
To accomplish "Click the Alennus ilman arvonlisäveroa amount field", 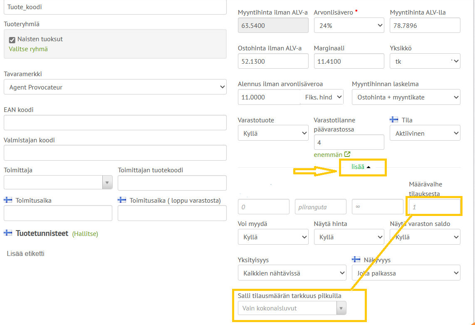I will 269,97.
